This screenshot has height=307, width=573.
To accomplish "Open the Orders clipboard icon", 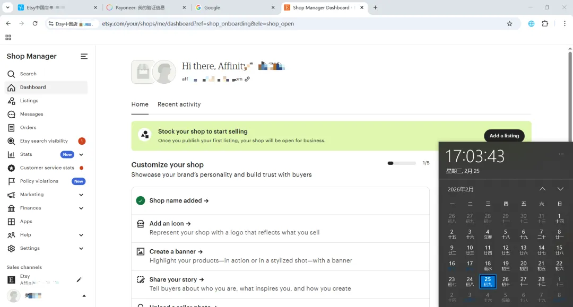I will pyautogui.click(x=11, y=128).
